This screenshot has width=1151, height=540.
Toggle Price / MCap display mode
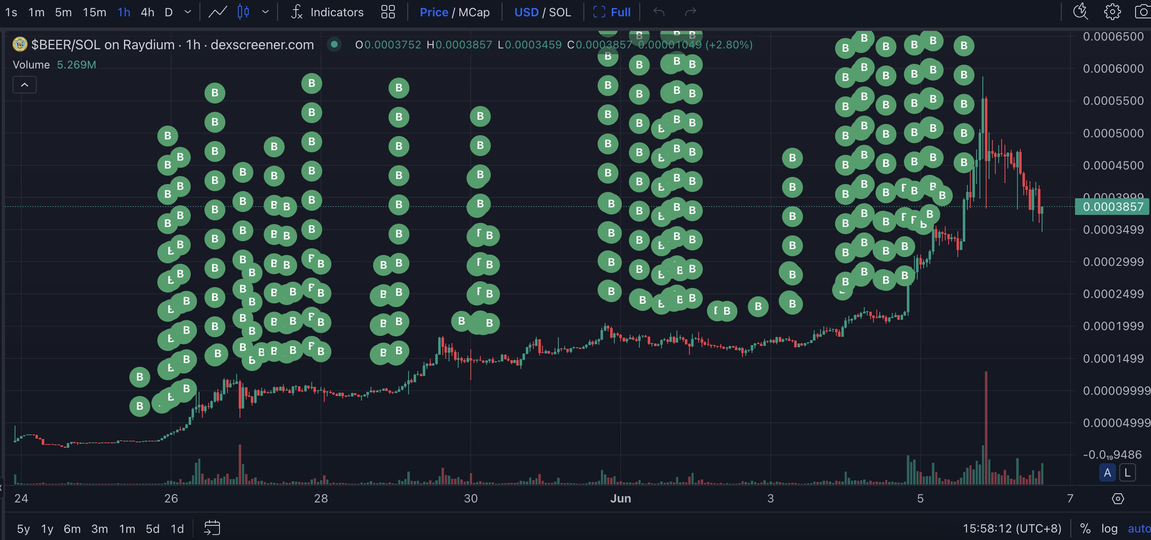click(454, 12)
